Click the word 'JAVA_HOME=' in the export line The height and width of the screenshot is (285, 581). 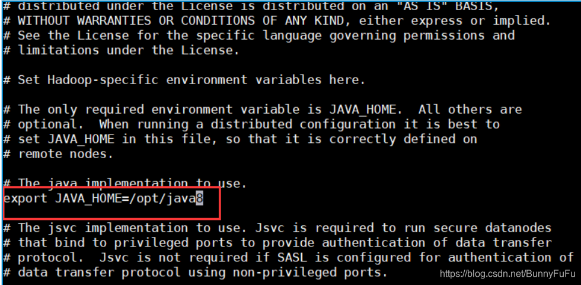pyautogui.click(x=92, y=198)
